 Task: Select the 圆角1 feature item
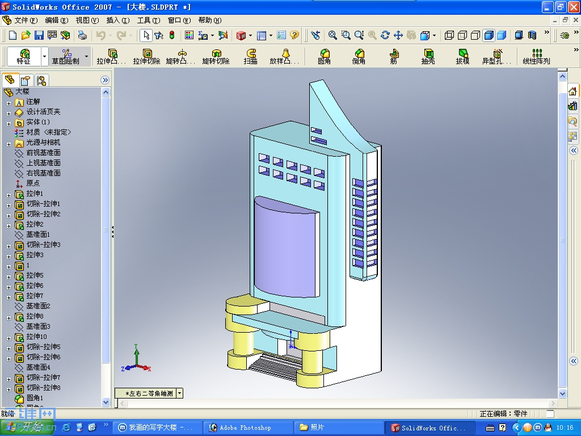coord(35,398)
